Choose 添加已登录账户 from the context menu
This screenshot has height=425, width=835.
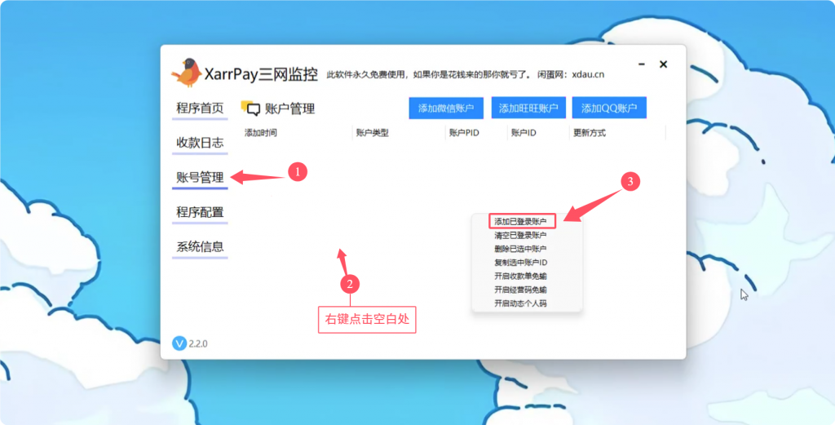523,221
